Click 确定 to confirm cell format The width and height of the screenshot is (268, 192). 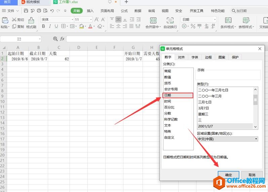pyautogui.click(x=229, y=175)
